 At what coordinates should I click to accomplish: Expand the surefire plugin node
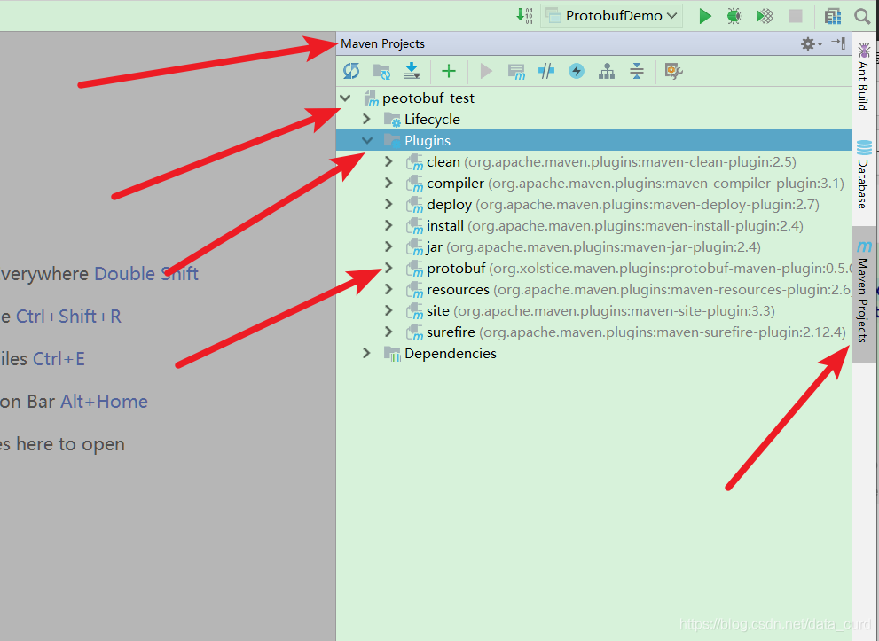click(x=388, y=332)
